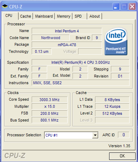Screen dimensions: 138x162
Task: Click the disabled maximize button
Action: (124, 6)
